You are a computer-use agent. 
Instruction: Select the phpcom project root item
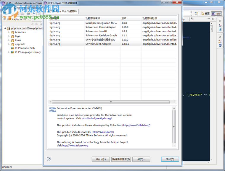[24, 28]
